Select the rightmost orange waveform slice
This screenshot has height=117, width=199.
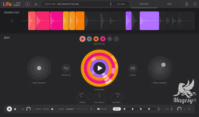[80, 21]
